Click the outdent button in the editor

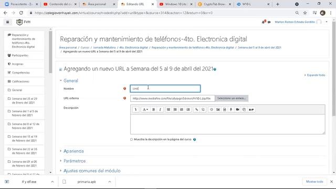pos(182,110)
